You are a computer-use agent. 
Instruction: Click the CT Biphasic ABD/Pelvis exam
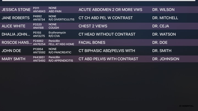(x=107, y=51)
